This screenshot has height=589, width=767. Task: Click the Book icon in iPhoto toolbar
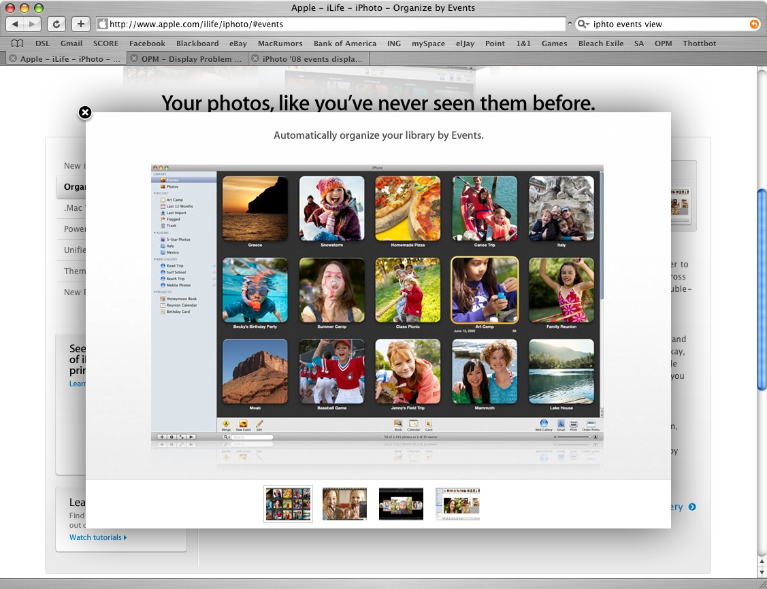398,424
